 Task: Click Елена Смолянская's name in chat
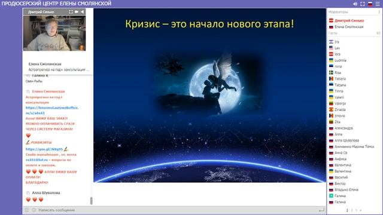point(48,91)
